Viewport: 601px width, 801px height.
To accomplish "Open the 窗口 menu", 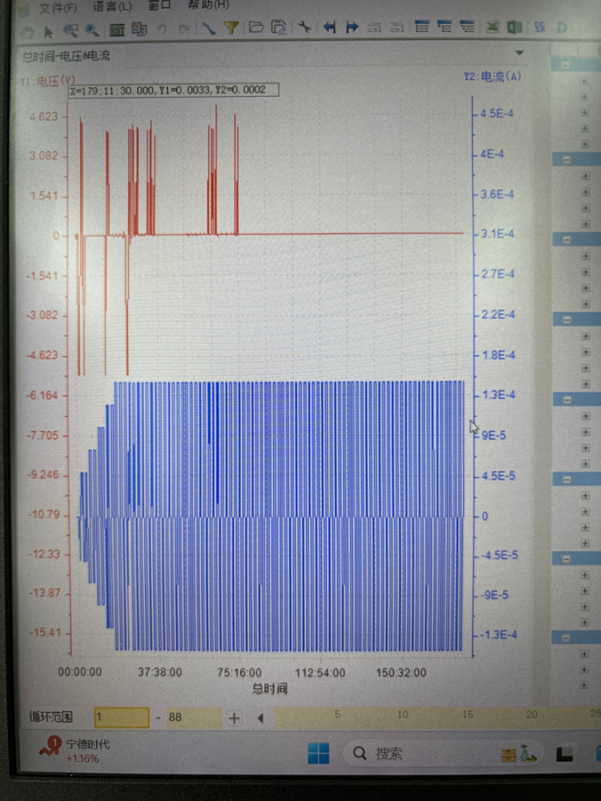I will tap(159, 5).
